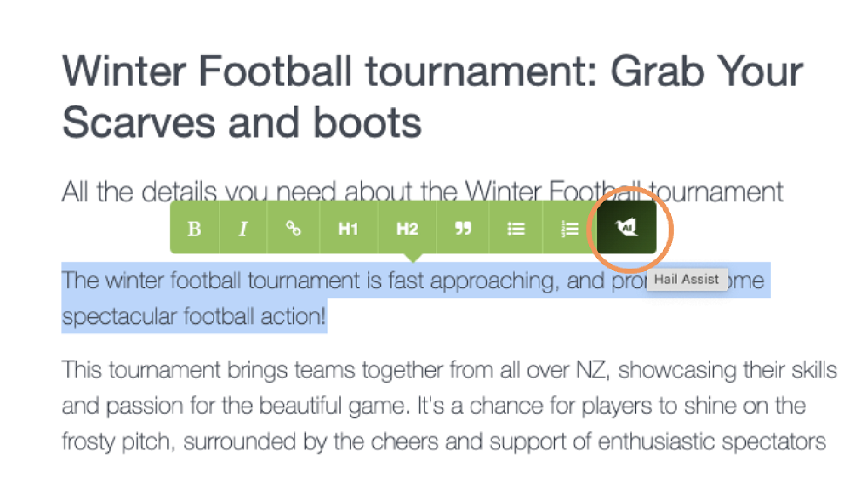Format selection as a blockquote
The image size is (861, 500).
click(463, 228)
